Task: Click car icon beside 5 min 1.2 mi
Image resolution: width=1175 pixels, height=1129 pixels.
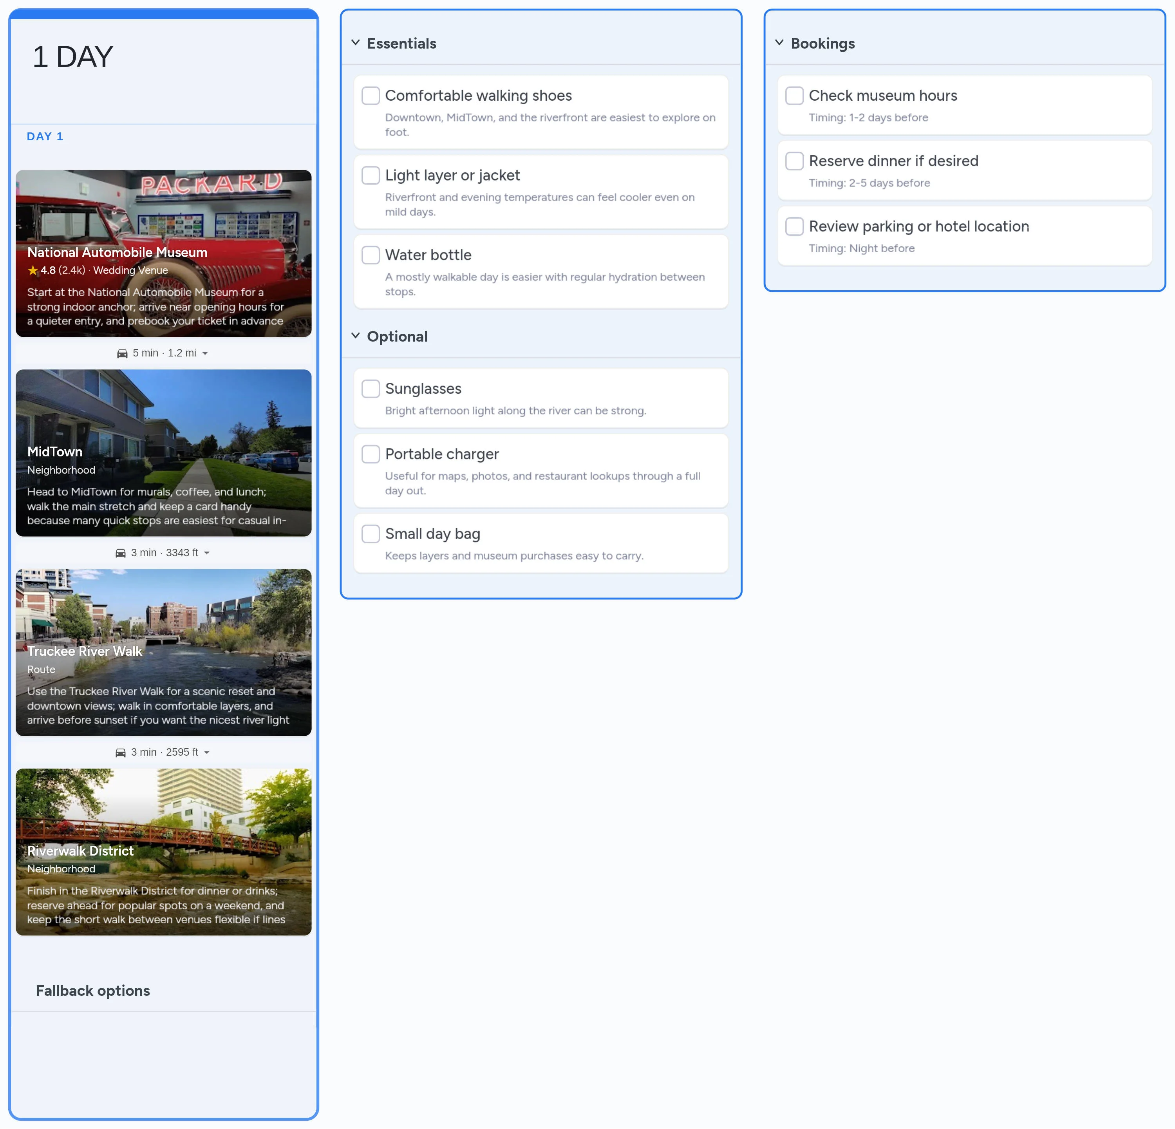Action: (122, 354)
